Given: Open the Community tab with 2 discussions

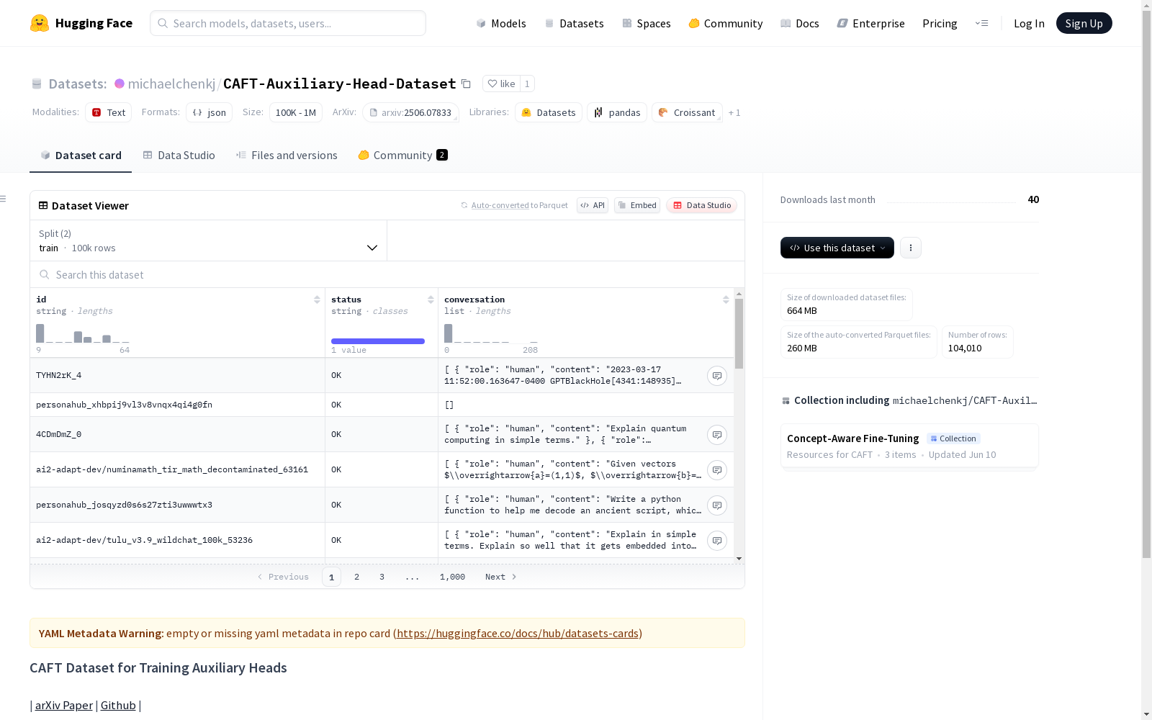Looking at the screenshot, I should 402,156.
